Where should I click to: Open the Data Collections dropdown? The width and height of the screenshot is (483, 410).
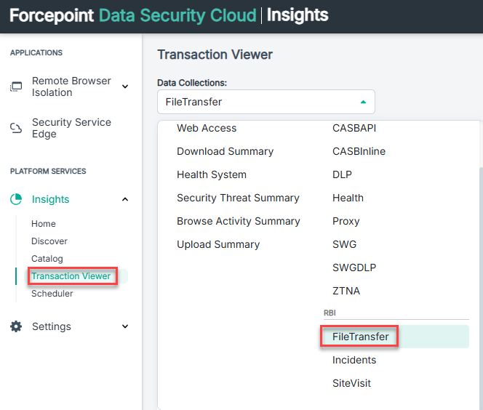tap(266, 102)
